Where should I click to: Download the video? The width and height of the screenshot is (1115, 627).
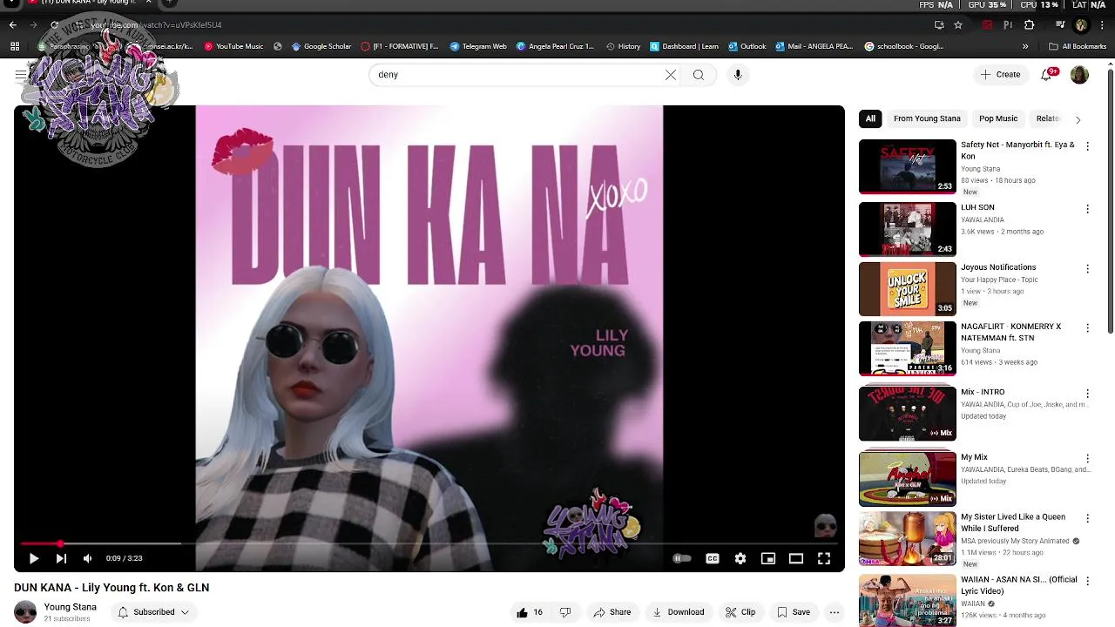(x=679, y=612)
